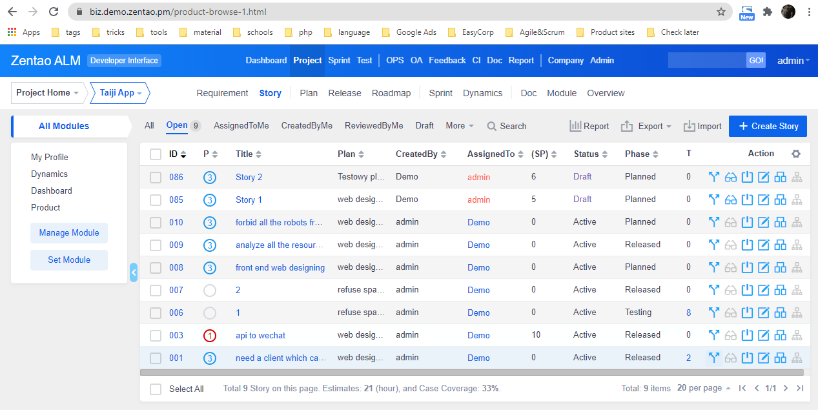Open the AssignedToMe filter tab

tap(241, 126)
